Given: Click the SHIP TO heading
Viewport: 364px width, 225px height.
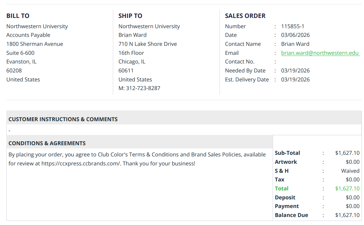Looking at the screenshot, I should click(x=130, y=16).
